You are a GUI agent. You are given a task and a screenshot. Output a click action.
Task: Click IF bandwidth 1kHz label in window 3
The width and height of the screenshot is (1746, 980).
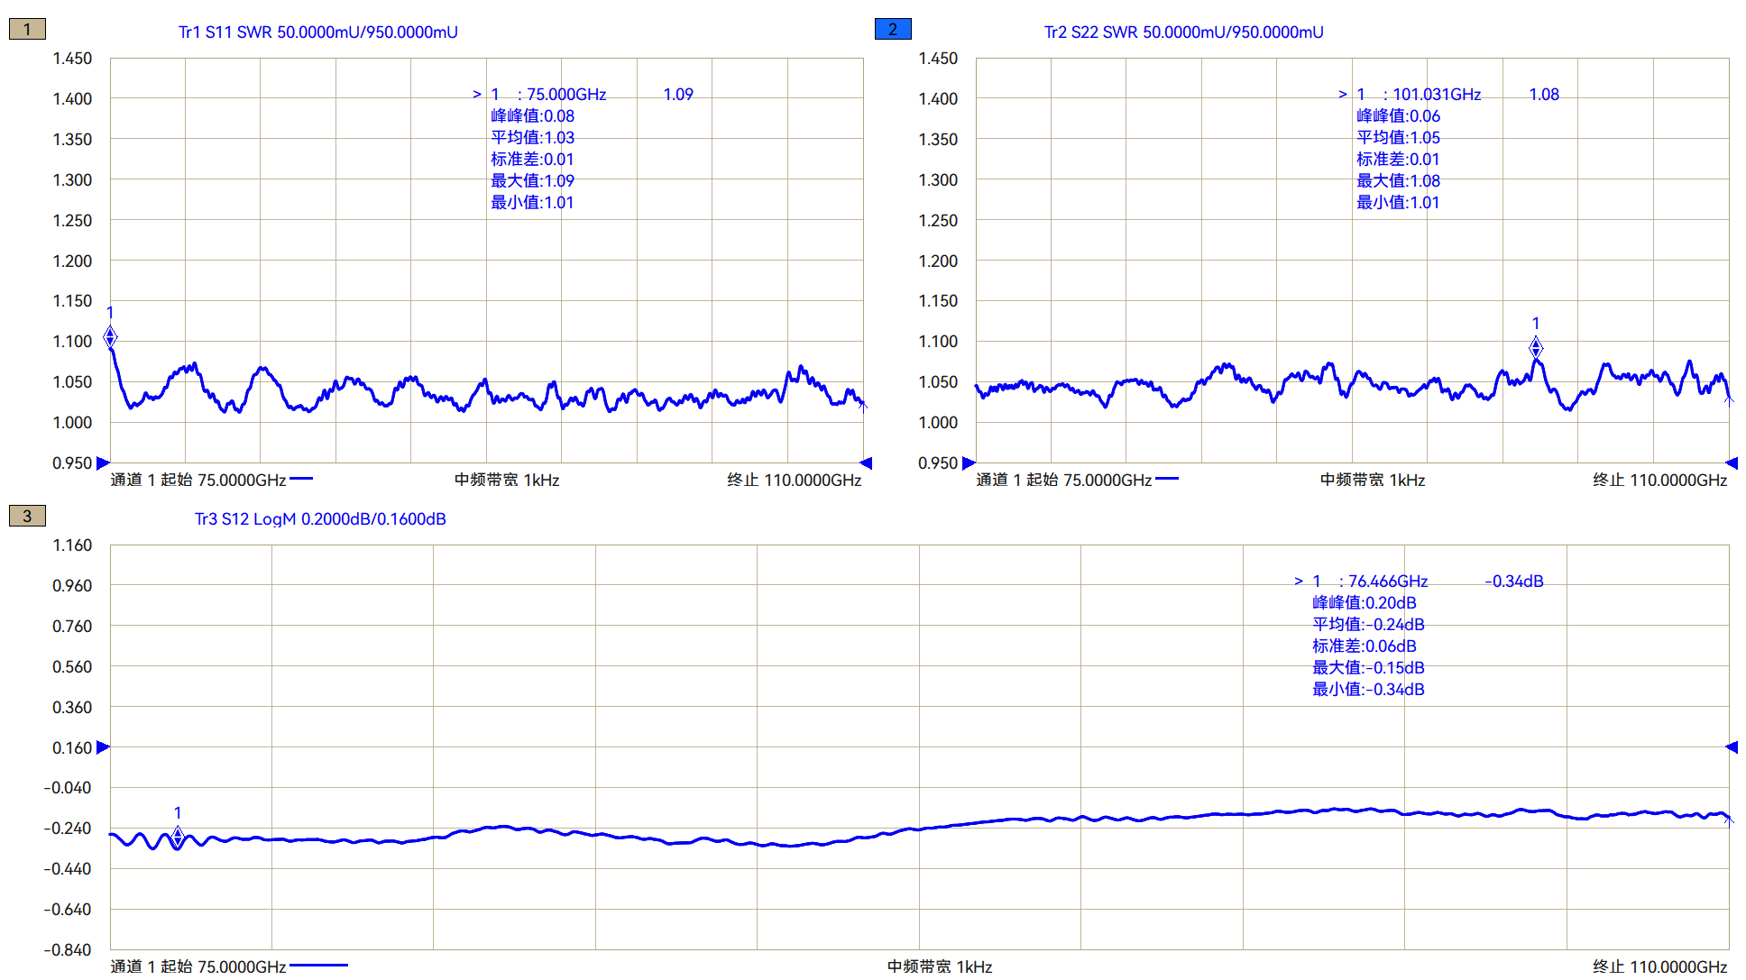[x=939, y=966]
